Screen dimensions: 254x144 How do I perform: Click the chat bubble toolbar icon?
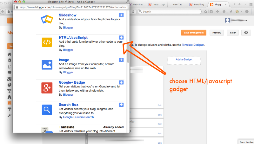[x=247, y=12]
